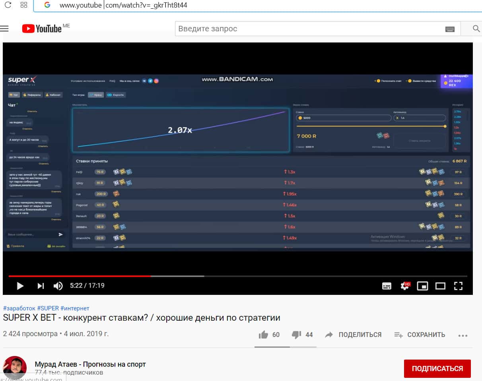Click the YouTube search field

[x=310, y=29]
